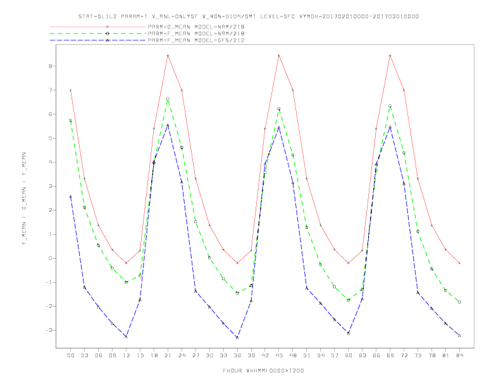Click the x-axis forecast hour label 72
Screen dimensions: 501x387
point(404,355)
